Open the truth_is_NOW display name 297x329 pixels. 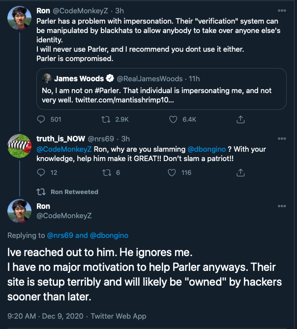[60, 138]
